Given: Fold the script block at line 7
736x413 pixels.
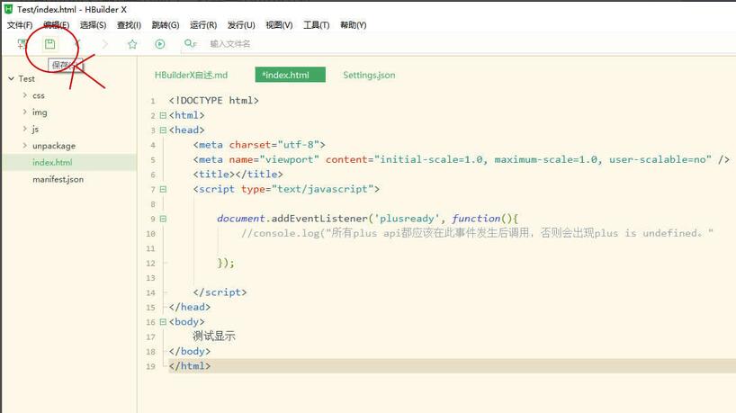Looking at the screenshot, I should click(163, 189).
